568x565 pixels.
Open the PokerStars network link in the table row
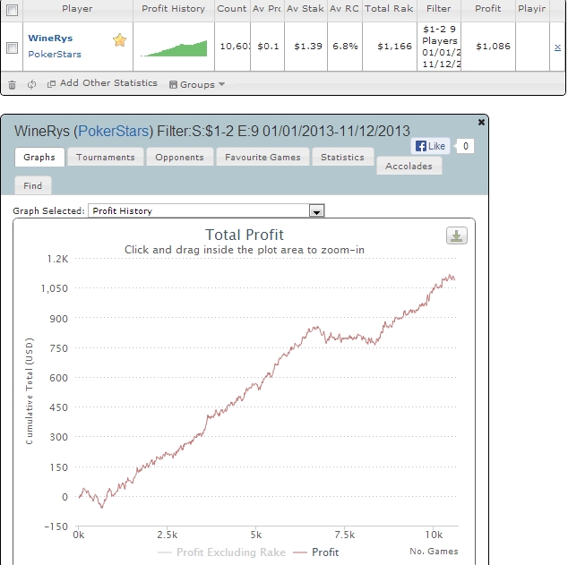coord(55,54)
